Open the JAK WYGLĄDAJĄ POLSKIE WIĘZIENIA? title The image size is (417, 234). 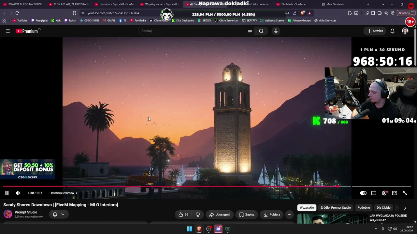pos(388,218)
